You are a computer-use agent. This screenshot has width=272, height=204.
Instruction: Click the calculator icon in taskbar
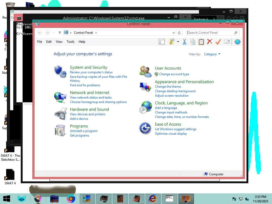[x=120, y=198]
